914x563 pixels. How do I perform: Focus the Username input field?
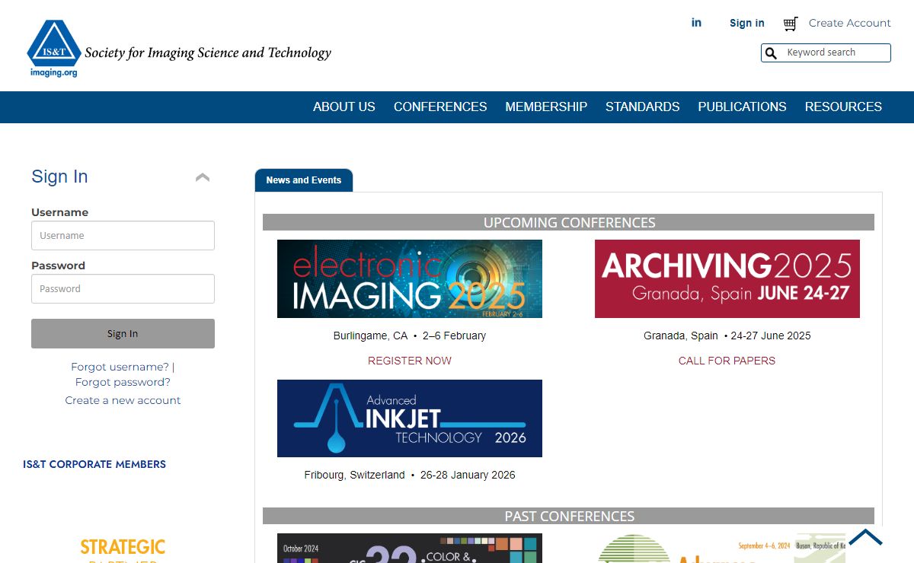pos(123,235)
